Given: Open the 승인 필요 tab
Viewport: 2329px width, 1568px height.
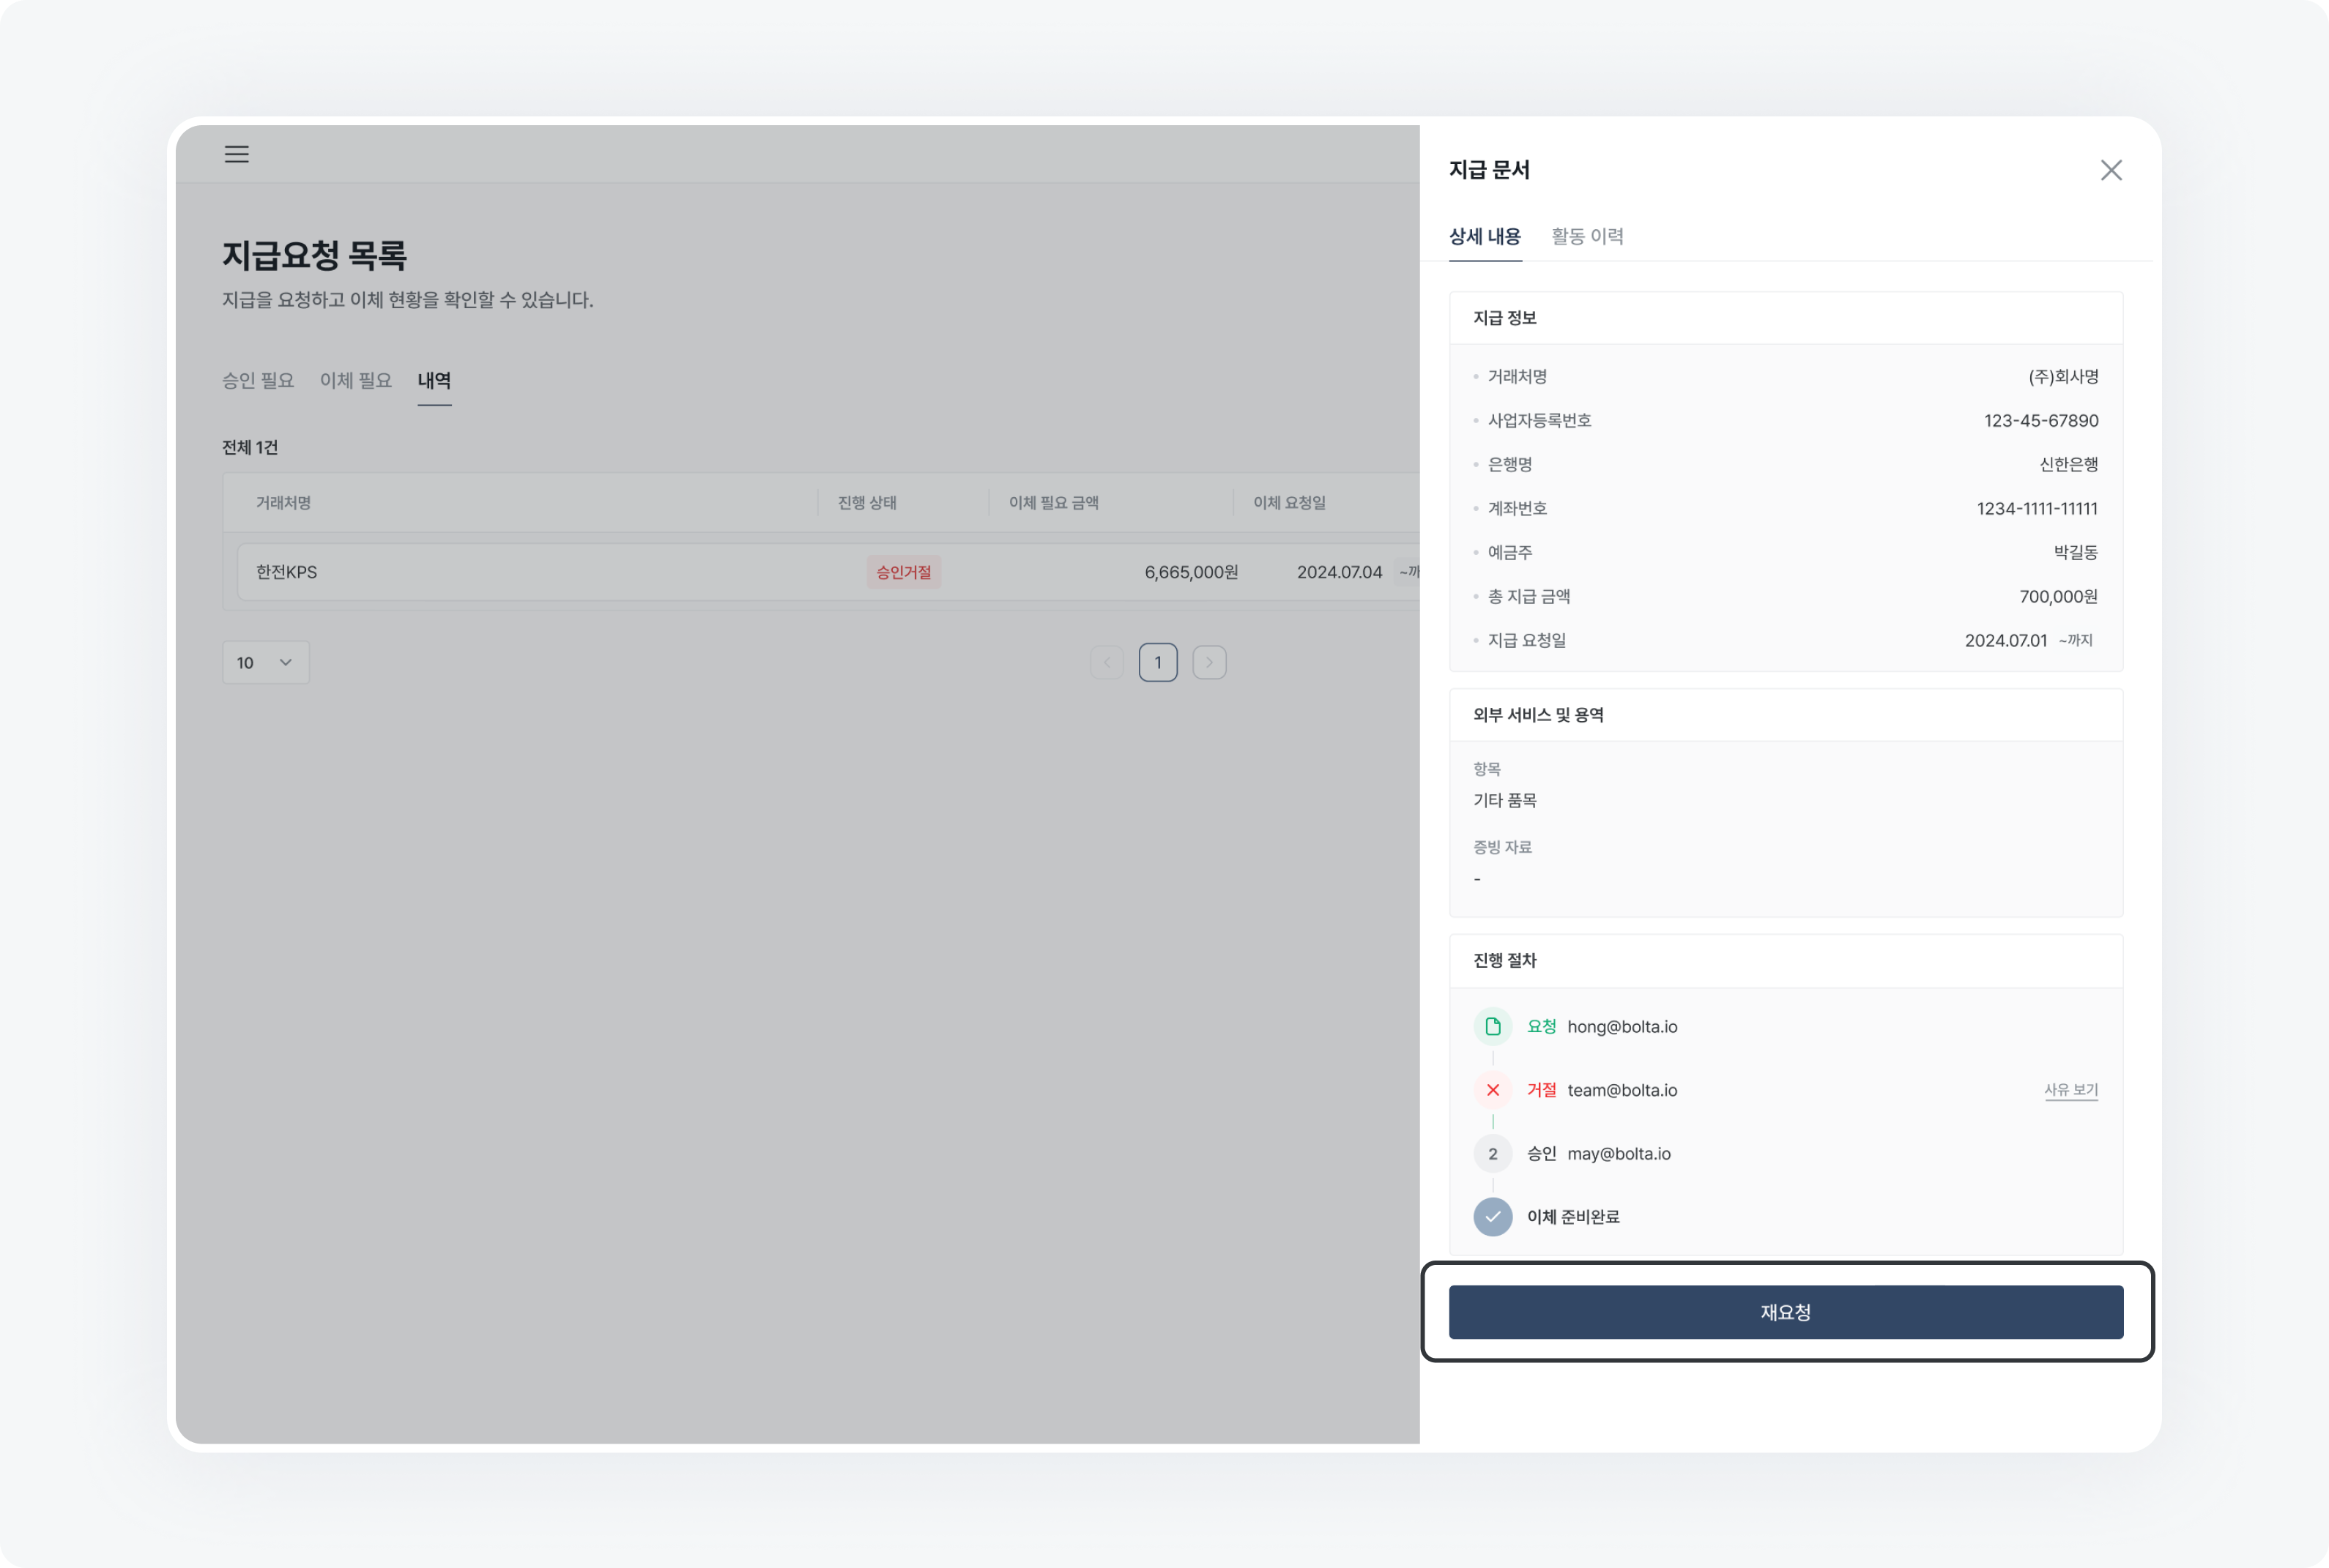Looking at the screenshot, I should pyautogui.click(x=256, y=380).
